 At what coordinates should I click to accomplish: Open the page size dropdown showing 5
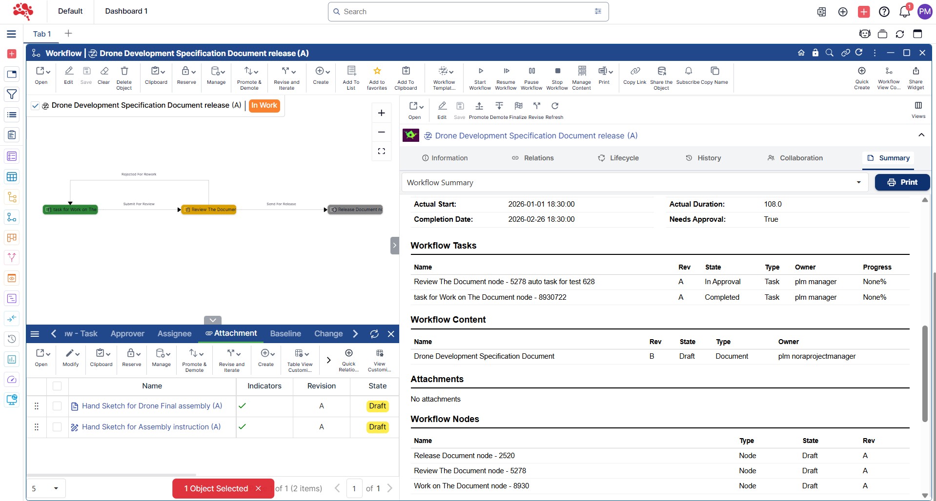click(46, 488)
